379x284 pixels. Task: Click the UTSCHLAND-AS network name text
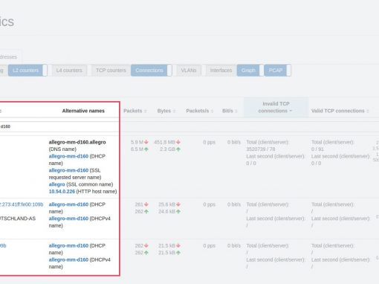coord(18,219)
